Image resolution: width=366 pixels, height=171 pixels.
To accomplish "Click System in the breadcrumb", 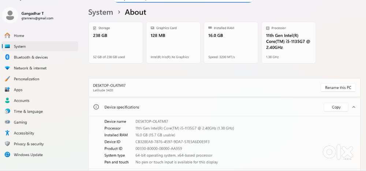I will coord(101,12).
